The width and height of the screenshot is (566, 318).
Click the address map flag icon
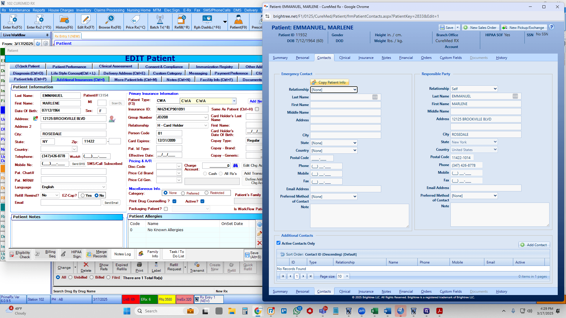[35, 118]
